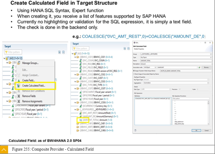Click collapse-all icon in left Target panel

click(x=64, y=52)
